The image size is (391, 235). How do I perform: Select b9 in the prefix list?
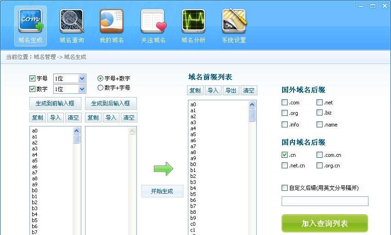(x=193, y=218)
